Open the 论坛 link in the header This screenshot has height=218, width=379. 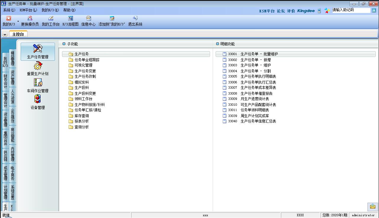[281, 11]
